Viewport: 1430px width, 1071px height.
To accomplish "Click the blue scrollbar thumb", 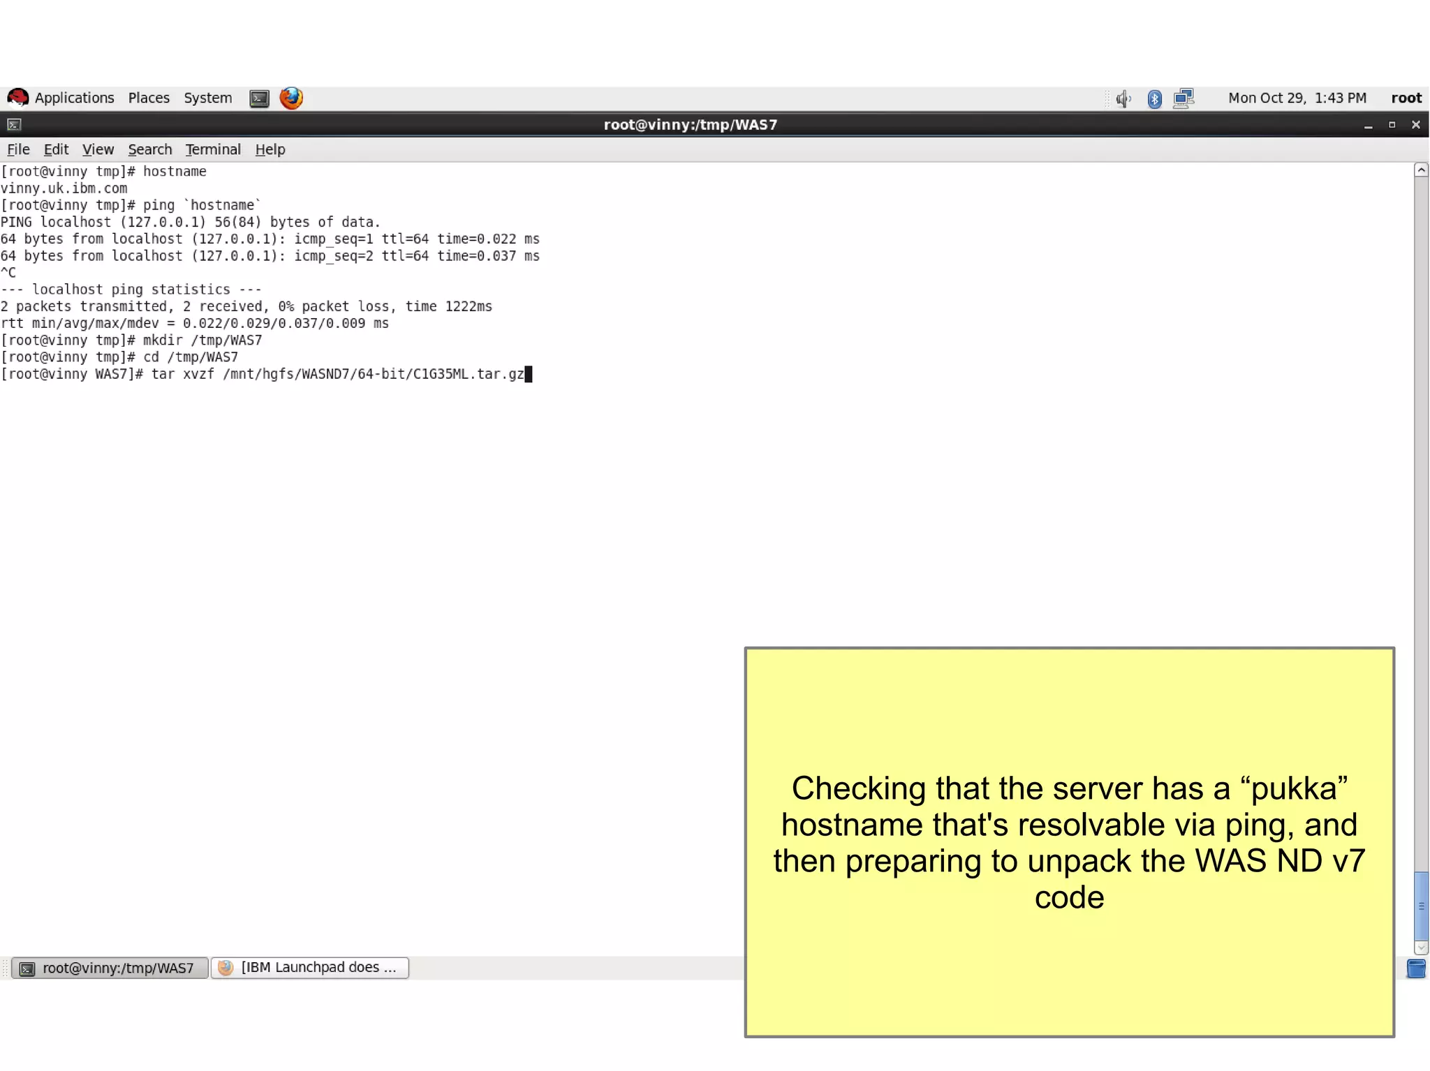I will (x=1421, y=906).
